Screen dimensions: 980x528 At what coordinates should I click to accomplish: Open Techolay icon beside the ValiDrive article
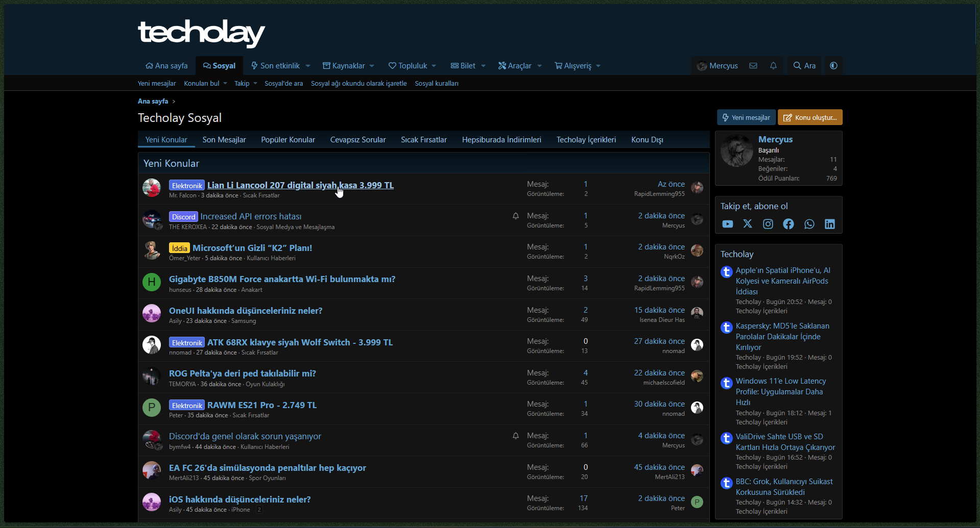(x=727, y=438)
